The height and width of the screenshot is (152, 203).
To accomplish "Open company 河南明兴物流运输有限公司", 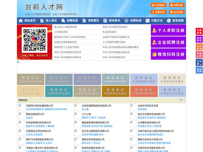I will click(x=40, y=106).
